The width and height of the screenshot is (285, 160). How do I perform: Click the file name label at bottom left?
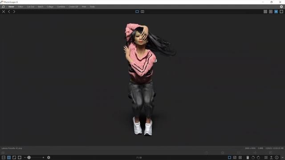coord(12,148)
